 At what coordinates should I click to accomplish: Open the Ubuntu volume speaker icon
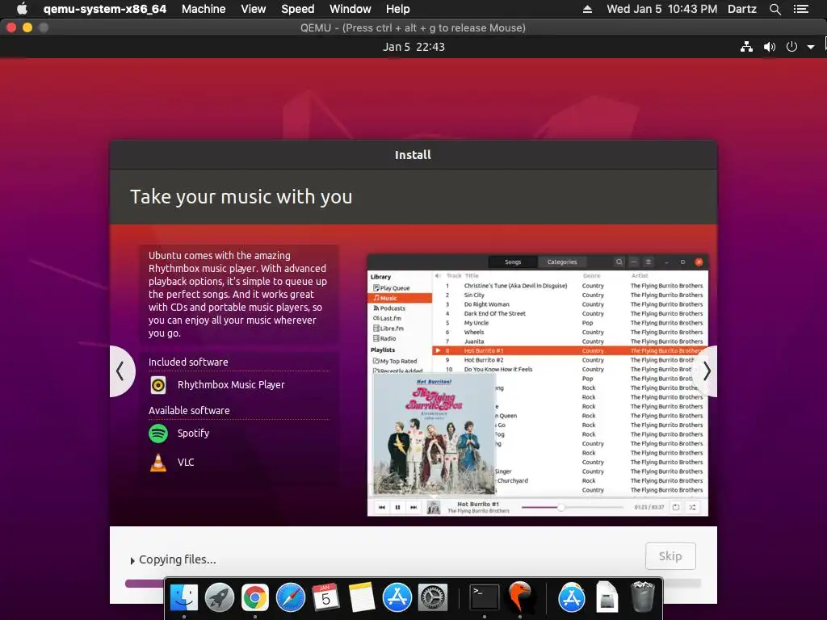(x=770, y=47)
